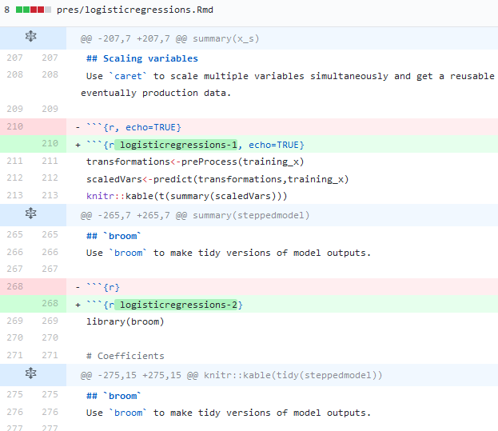Click 'Use `caret` to scale multiple variables' line

[x=290, y=76]
